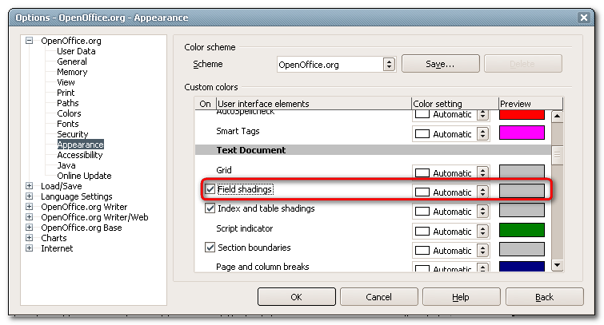Click the custom colors scroll down arrow
The height and width of the screenshot is (325, 604).
point(558,265)
